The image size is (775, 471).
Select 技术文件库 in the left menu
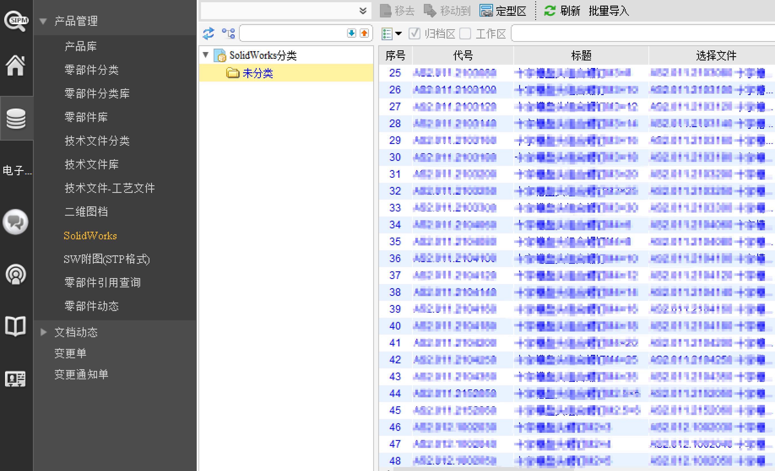click(x=91, y=164)
